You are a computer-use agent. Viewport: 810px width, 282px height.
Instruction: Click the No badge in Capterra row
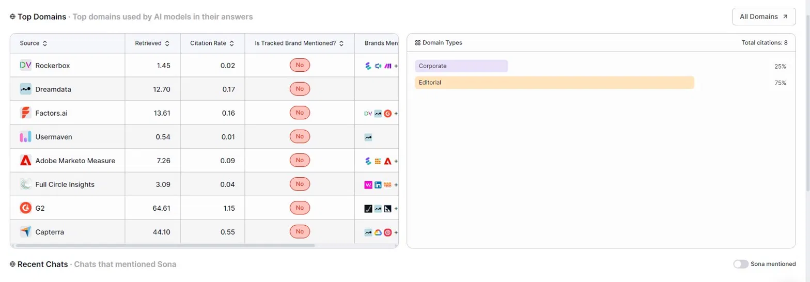(x=300, y=231)
